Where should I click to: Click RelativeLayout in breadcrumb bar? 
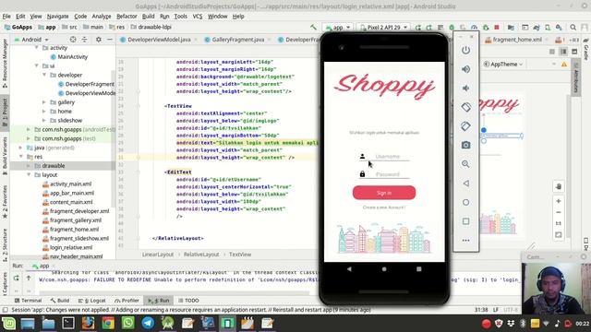point(201,255)
